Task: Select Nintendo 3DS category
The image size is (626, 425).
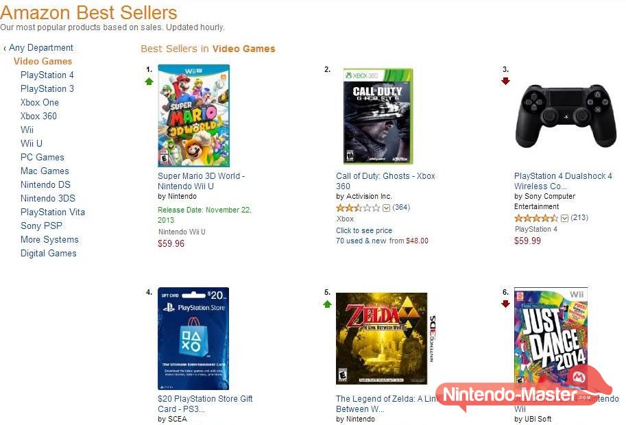Action: tap(48, 199)
